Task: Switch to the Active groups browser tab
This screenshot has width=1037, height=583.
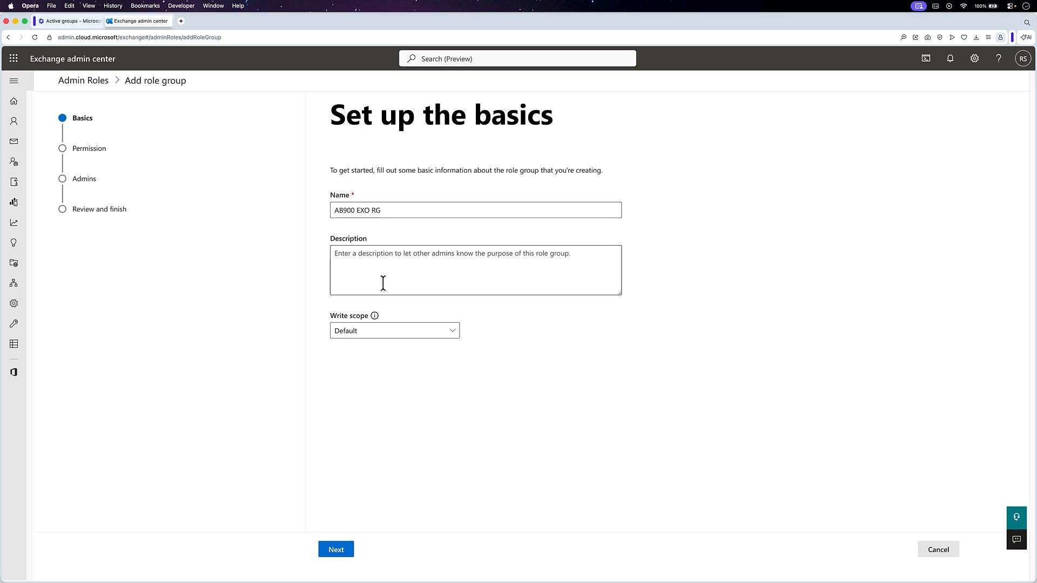Action: pyautogui.click(x=69, y=21)
